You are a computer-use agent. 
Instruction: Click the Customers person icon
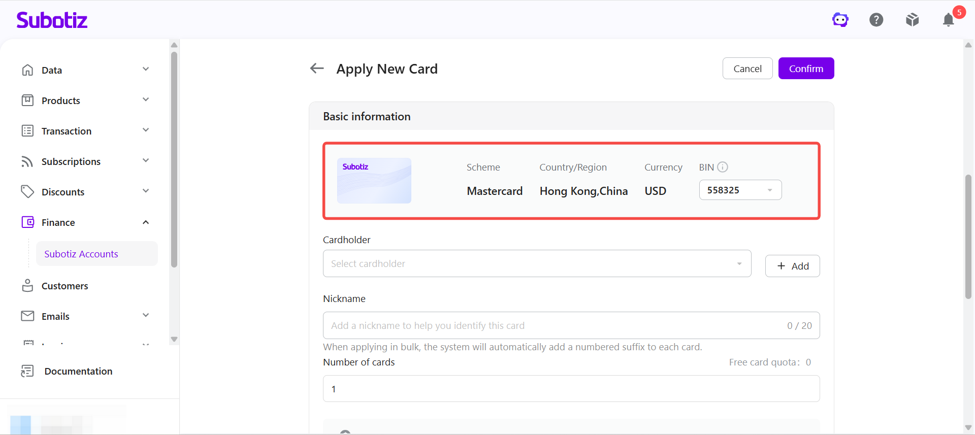tap(27, 286)
